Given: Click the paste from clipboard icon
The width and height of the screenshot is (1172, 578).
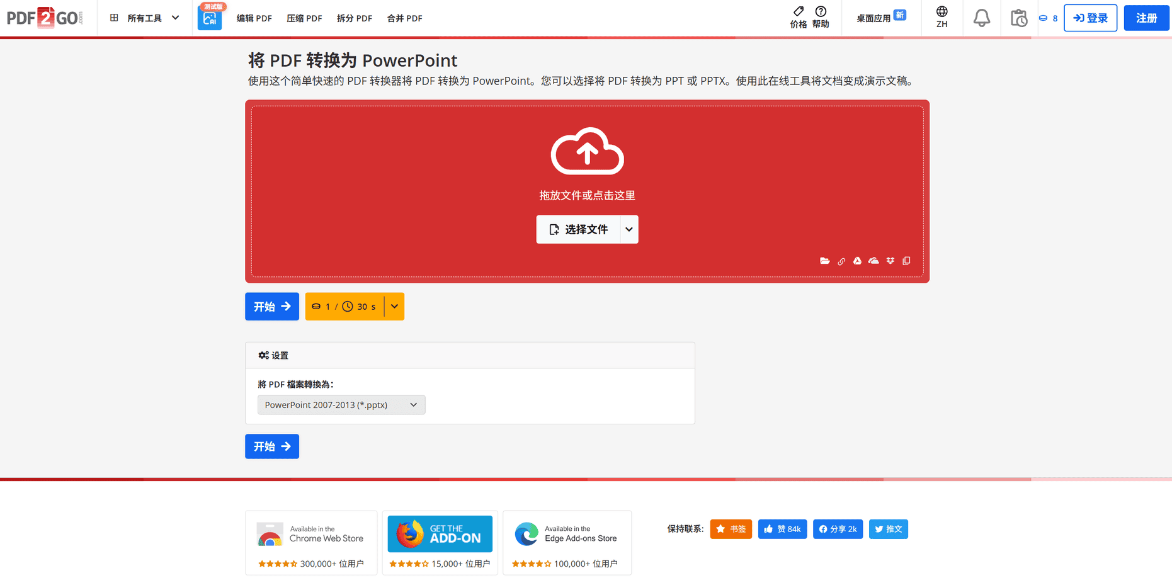Looking at the screenshot, I should pyautogui.click(x=906, y=261).
